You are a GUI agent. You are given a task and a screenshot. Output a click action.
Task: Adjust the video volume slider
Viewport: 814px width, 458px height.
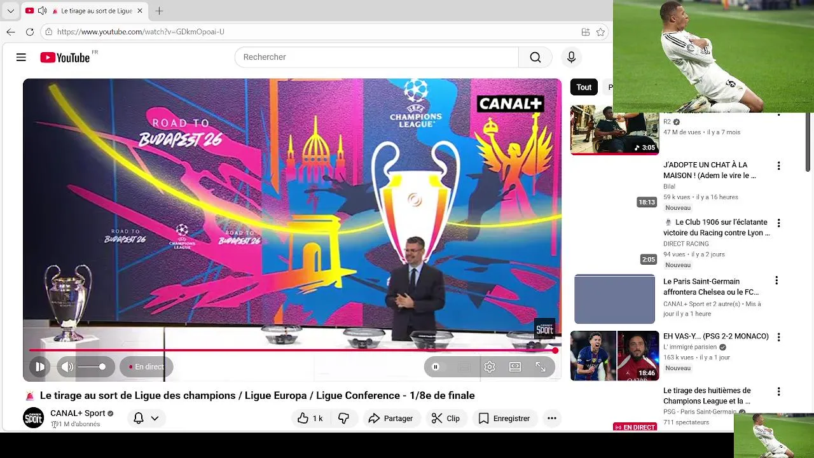[x=92, y=366]
